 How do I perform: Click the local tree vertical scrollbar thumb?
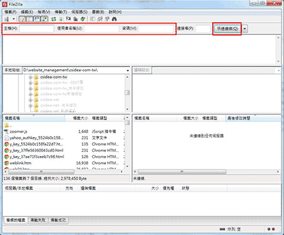[x=127, y=93]
